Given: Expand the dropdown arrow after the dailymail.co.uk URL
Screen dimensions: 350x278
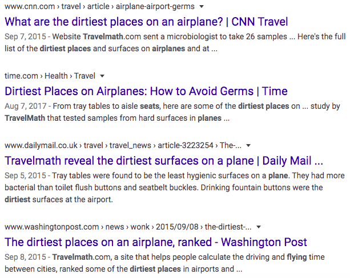Looking at the screenshot, I should pos(248,145).
